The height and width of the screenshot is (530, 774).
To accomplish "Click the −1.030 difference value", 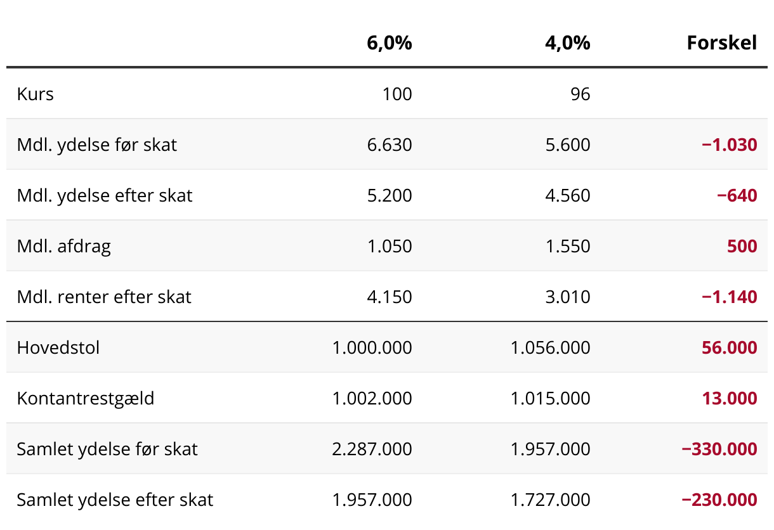I will coord(729,145).
